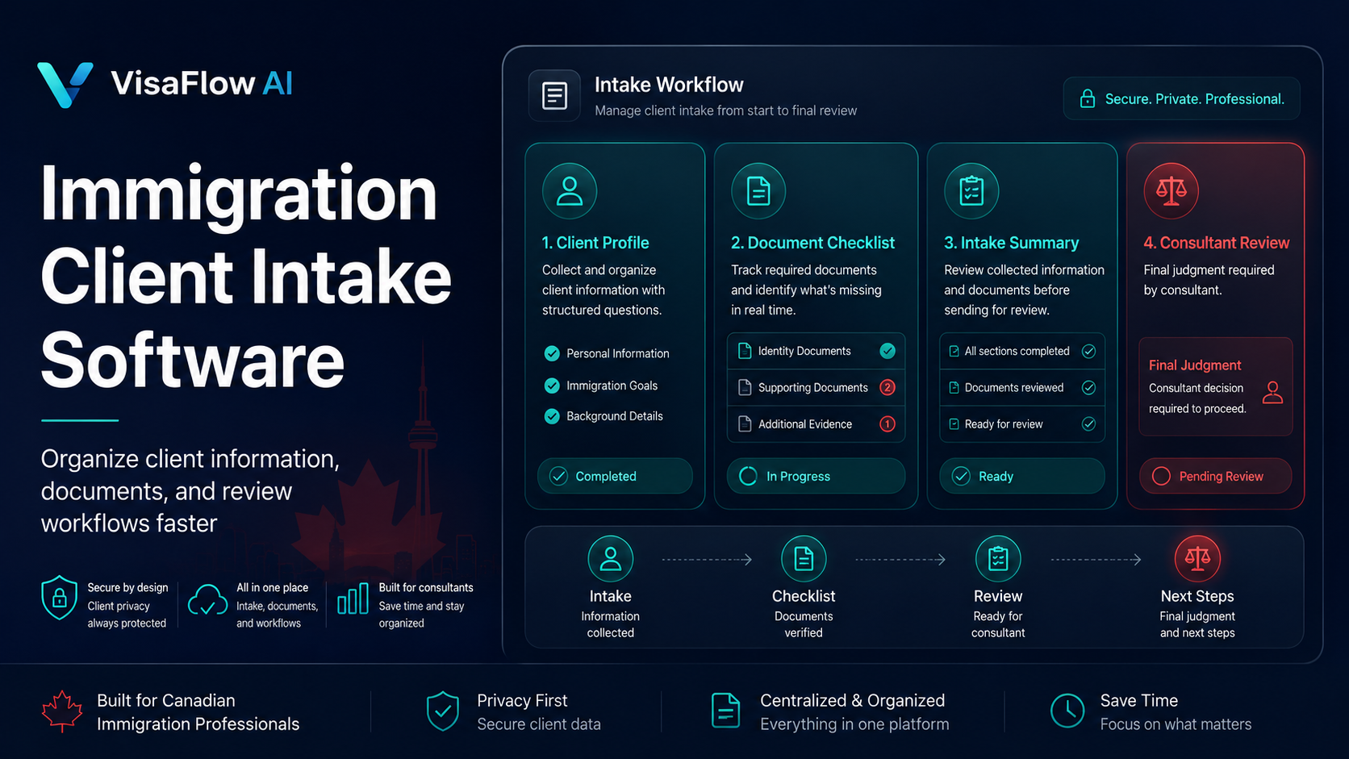Toggle the All sections completed checkmark

pos(1088,351)
